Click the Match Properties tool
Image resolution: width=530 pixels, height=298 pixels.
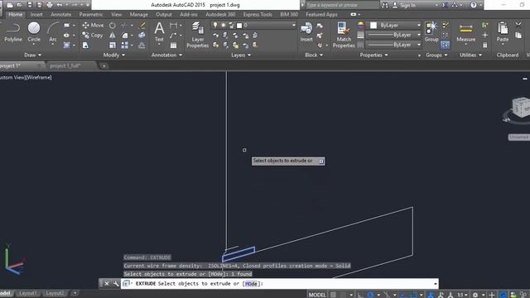tap(344, 35)
